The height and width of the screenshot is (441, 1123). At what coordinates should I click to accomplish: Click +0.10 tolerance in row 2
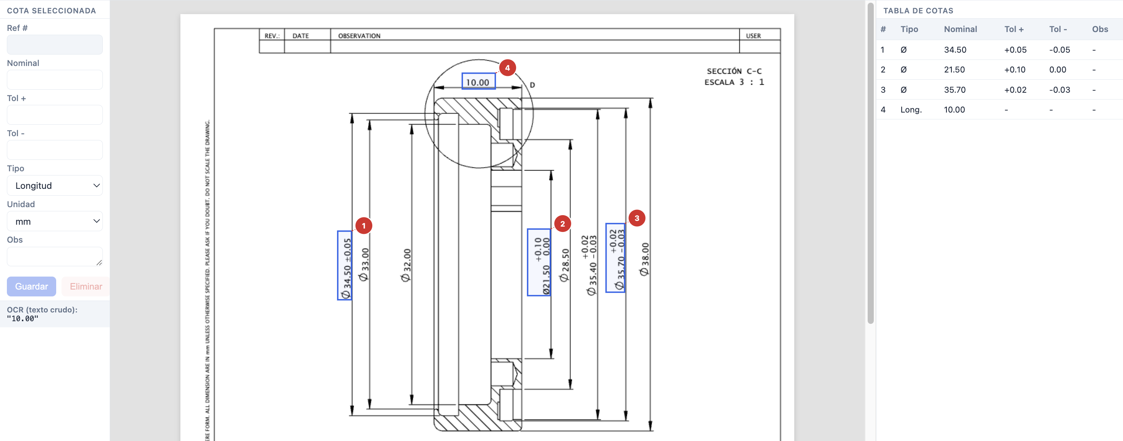tap(1015, 69)
